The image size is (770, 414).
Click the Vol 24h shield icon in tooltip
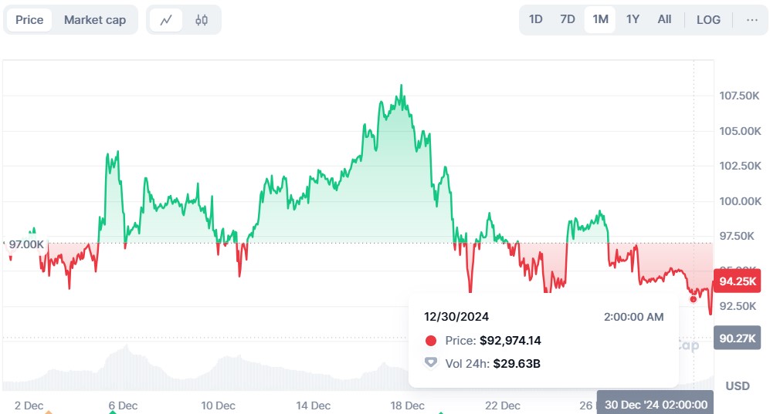pyautogui.click(x=431, y=362)
